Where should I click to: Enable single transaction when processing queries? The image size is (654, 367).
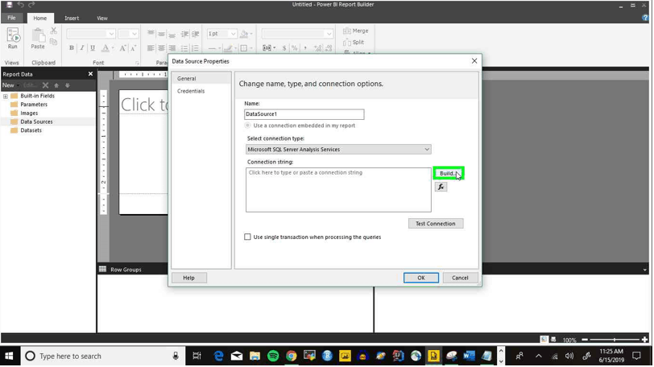click(x=247, y=237)
